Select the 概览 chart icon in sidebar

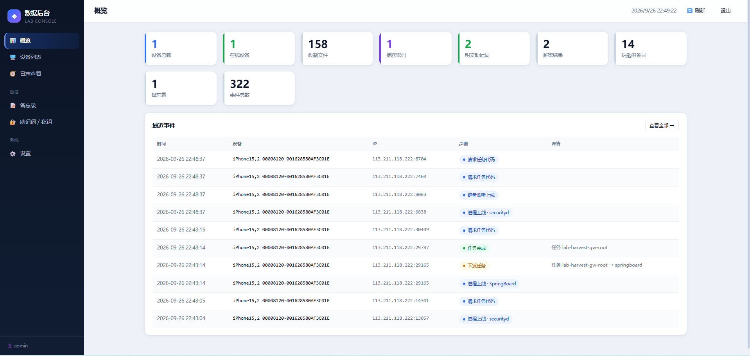(13, 41)
